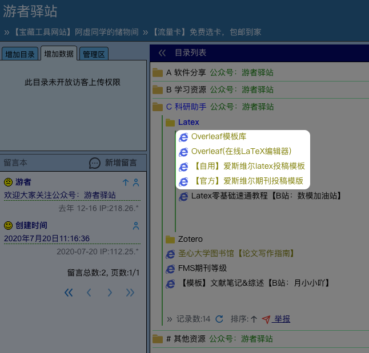Click the red paper-plane report icon
The height and width of the screenshot is (353, 369).
[x=266, y=319]
